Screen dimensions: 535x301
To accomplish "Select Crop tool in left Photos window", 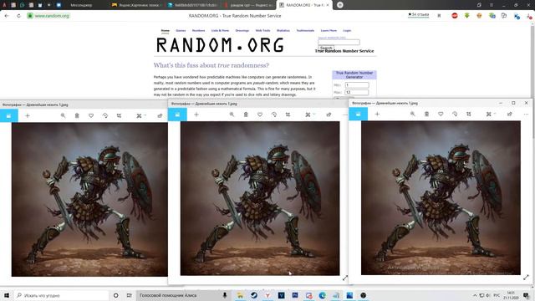I will click(119, 115).
